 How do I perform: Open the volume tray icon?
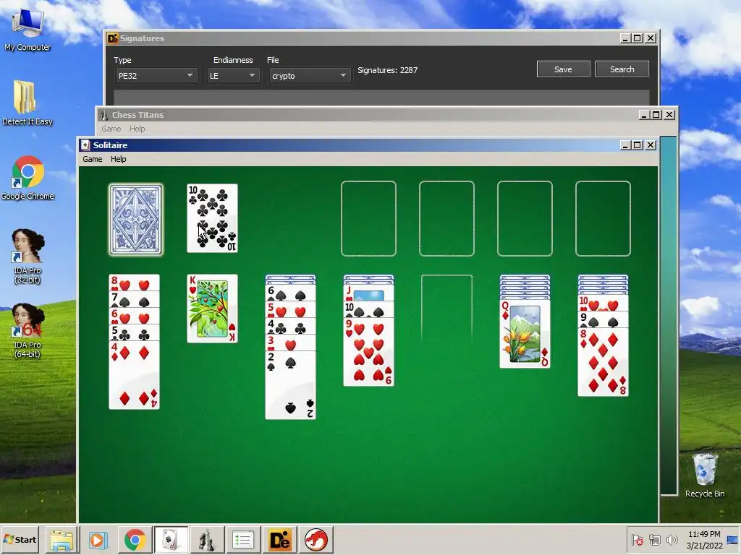pos(672,539)
